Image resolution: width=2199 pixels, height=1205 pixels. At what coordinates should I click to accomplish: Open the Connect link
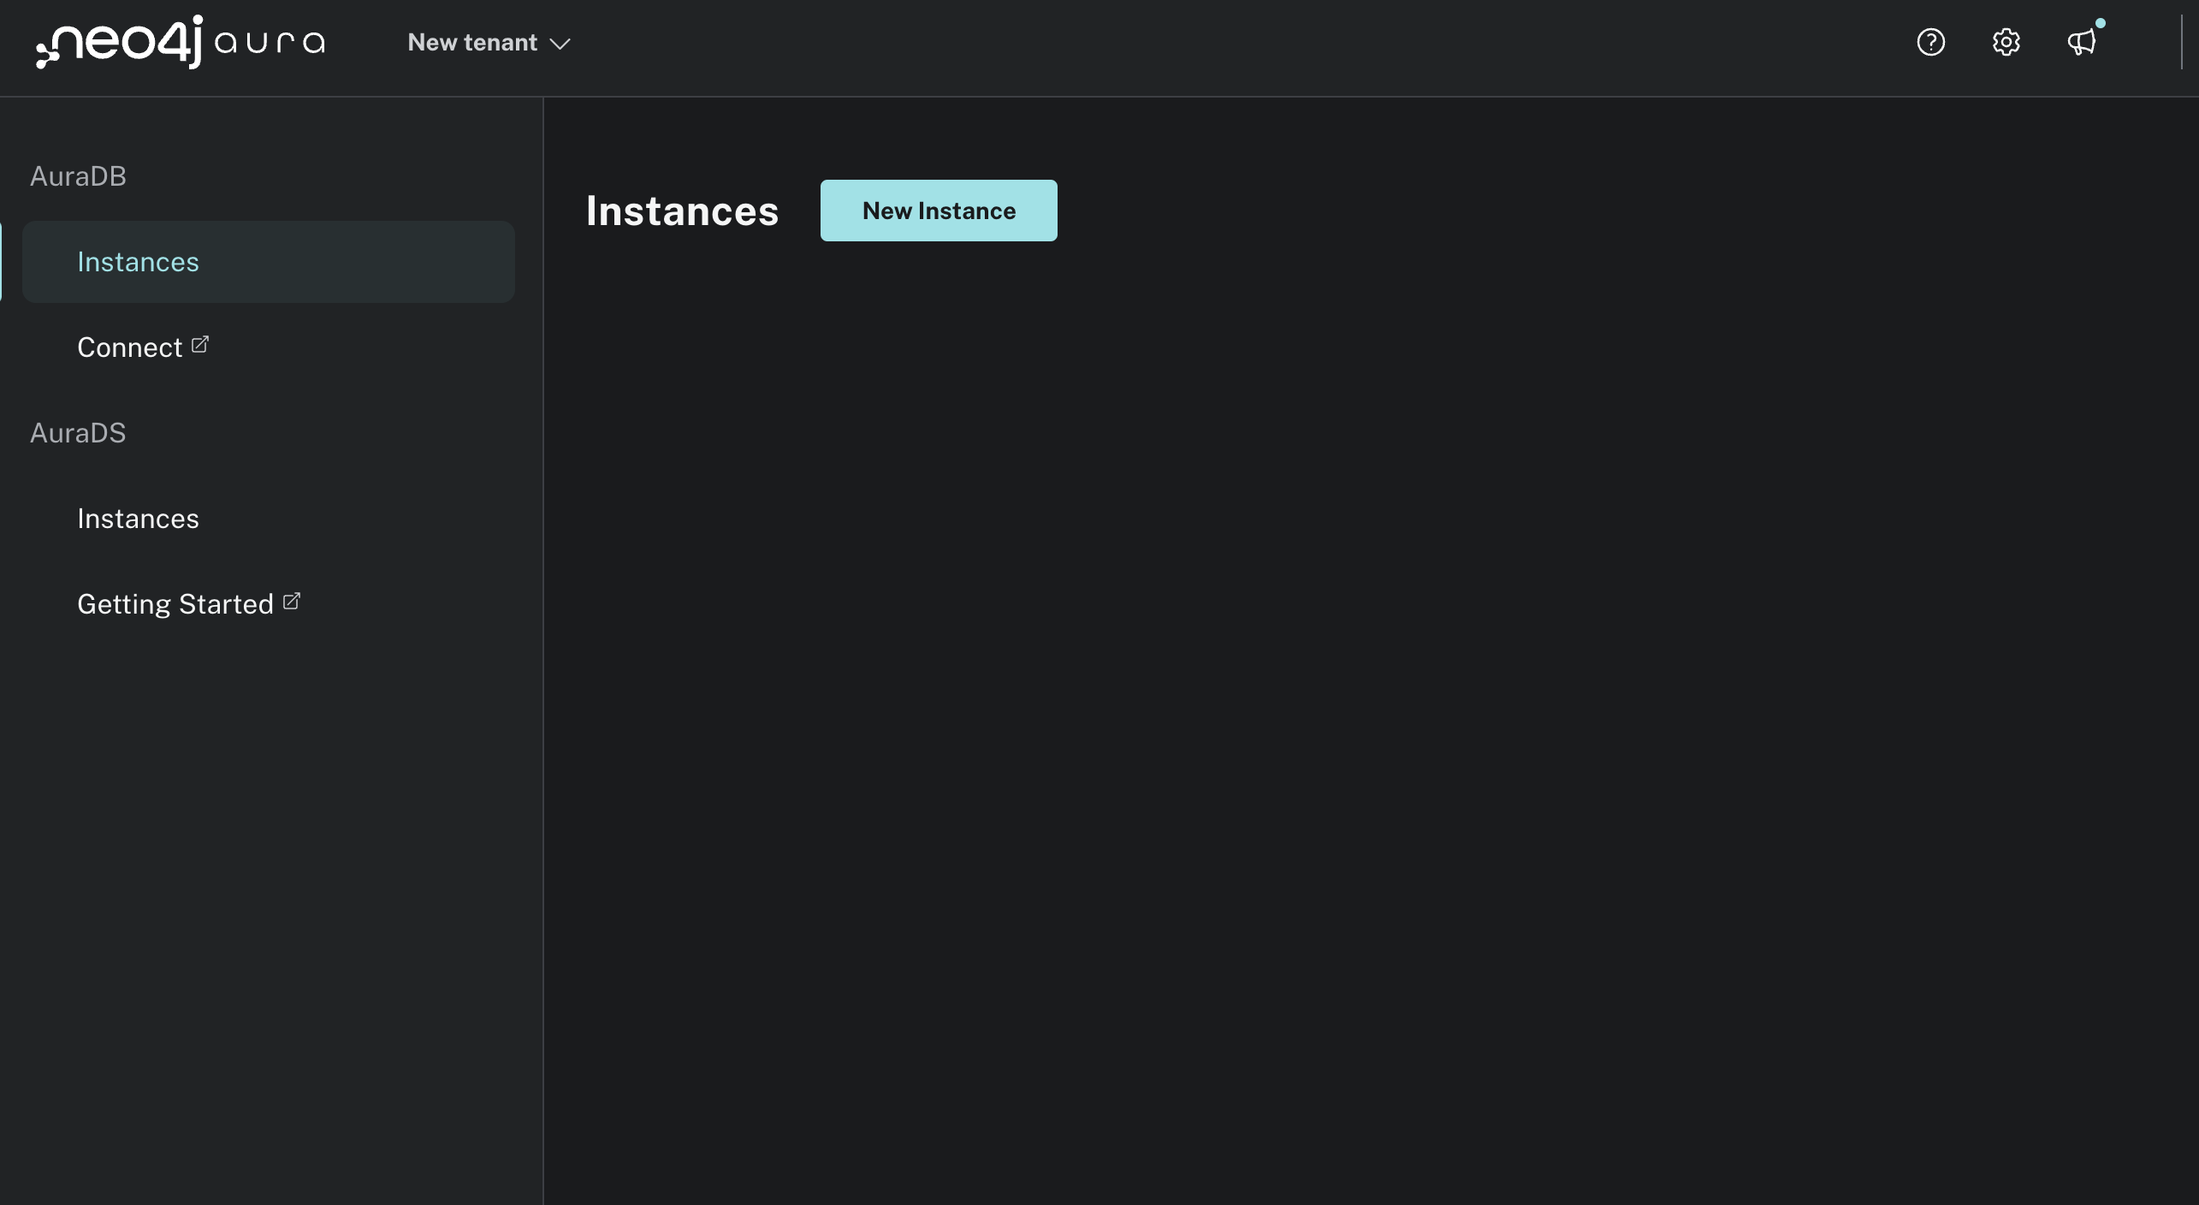pos(128,347)
